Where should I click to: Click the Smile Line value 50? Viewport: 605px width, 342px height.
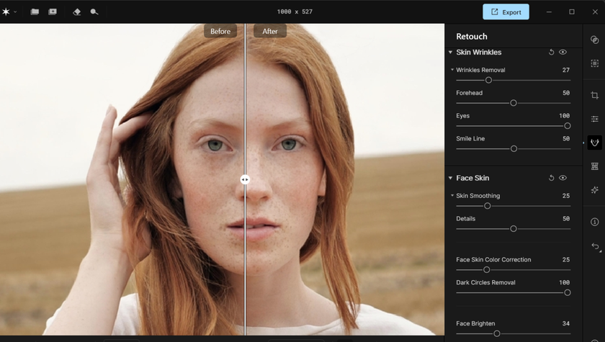pyautogui.click(x=565, y=139)
